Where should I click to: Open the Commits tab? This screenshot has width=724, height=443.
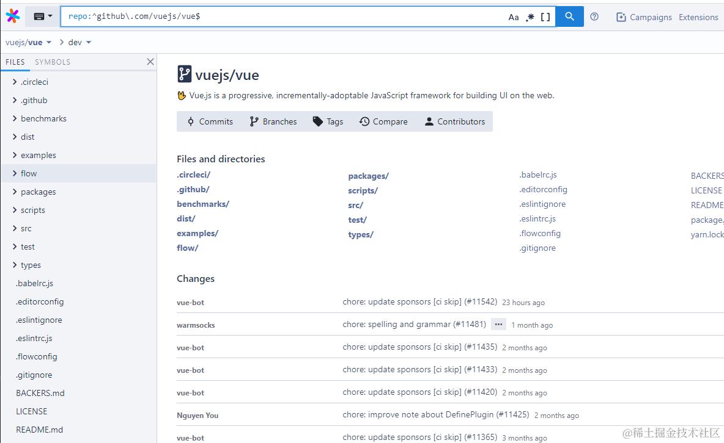210,121
